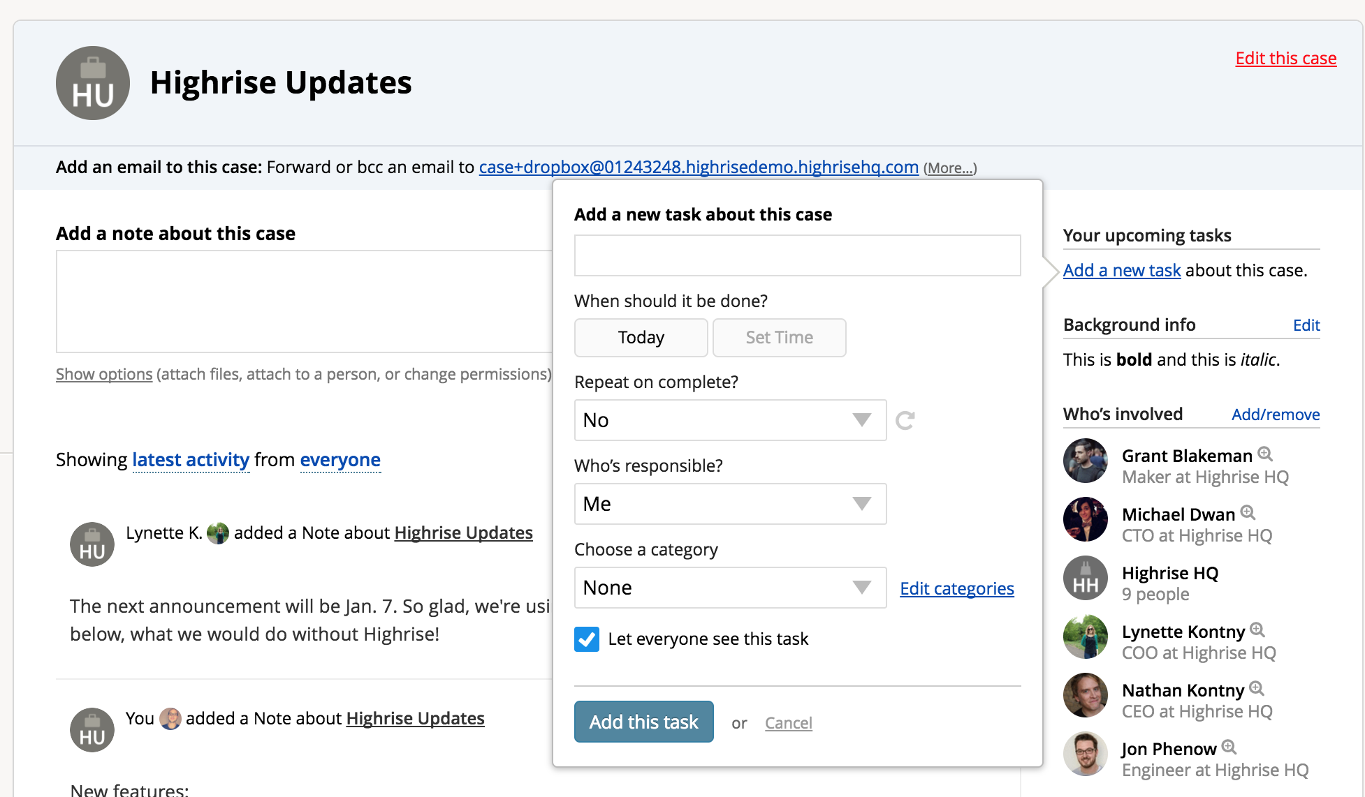Open the Who's responsible dropdown
This screenshot has width=1365, height=797.
[730, 504]
